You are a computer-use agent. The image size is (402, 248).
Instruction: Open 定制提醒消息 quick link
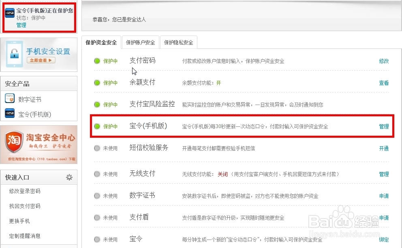click(25, 236)
